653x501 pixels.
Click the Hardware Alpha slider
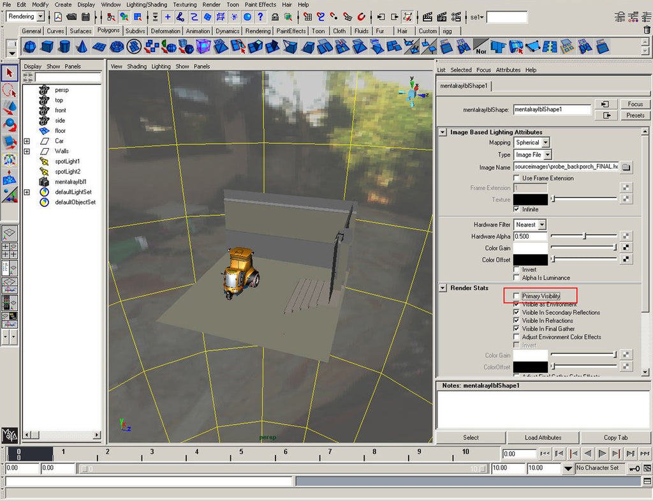coord(584,237)
